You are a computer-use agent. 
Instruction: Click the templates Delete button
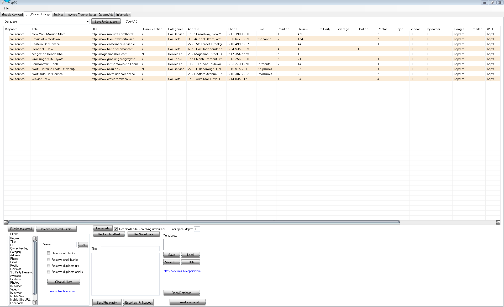pos(191,262)
